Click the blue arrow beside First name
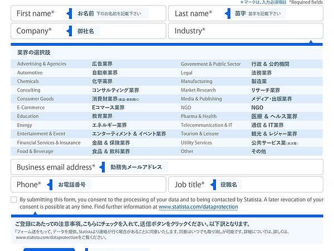Image resolution: width=334 pixels, height=251 pixels. tap(69, 13)
